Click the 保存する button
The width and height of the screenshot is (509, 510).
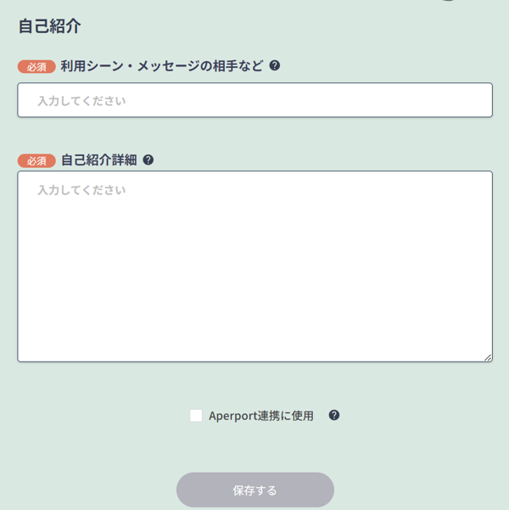pyautogui.click(x=255, y=490)
